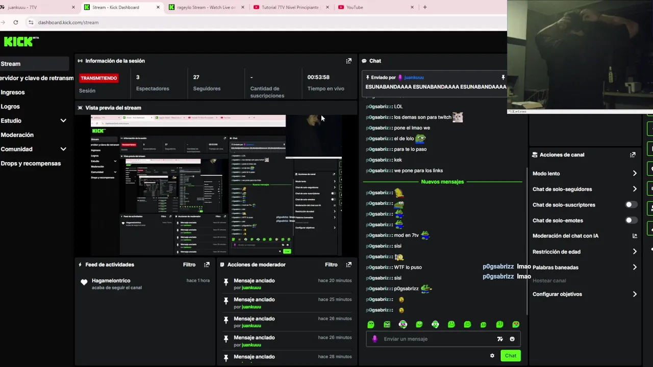Open Ingresos in the sidebar
This screenshot has height=367, width=653.
(13, 92)
